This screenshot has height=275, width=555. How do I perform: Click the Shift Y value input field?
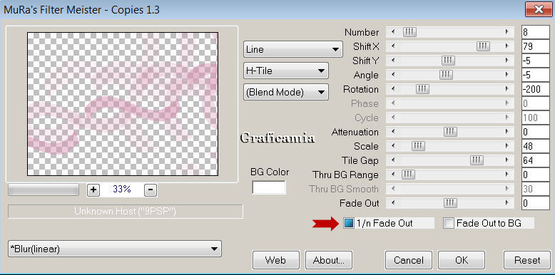point(535,61)
